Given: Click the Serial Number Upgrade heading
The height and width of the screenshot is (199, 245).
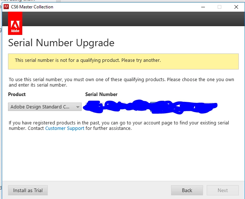Looking at the screenshot, I should point(61,43).
